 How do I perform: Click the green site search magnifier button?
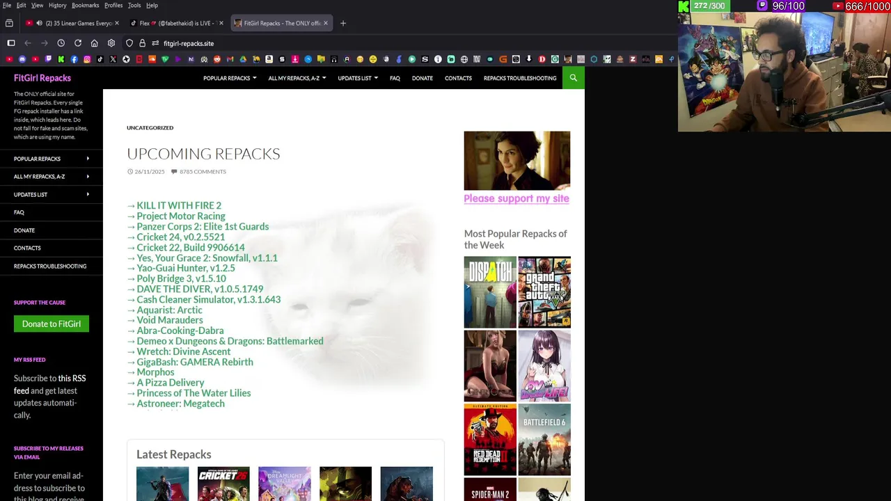574,78
